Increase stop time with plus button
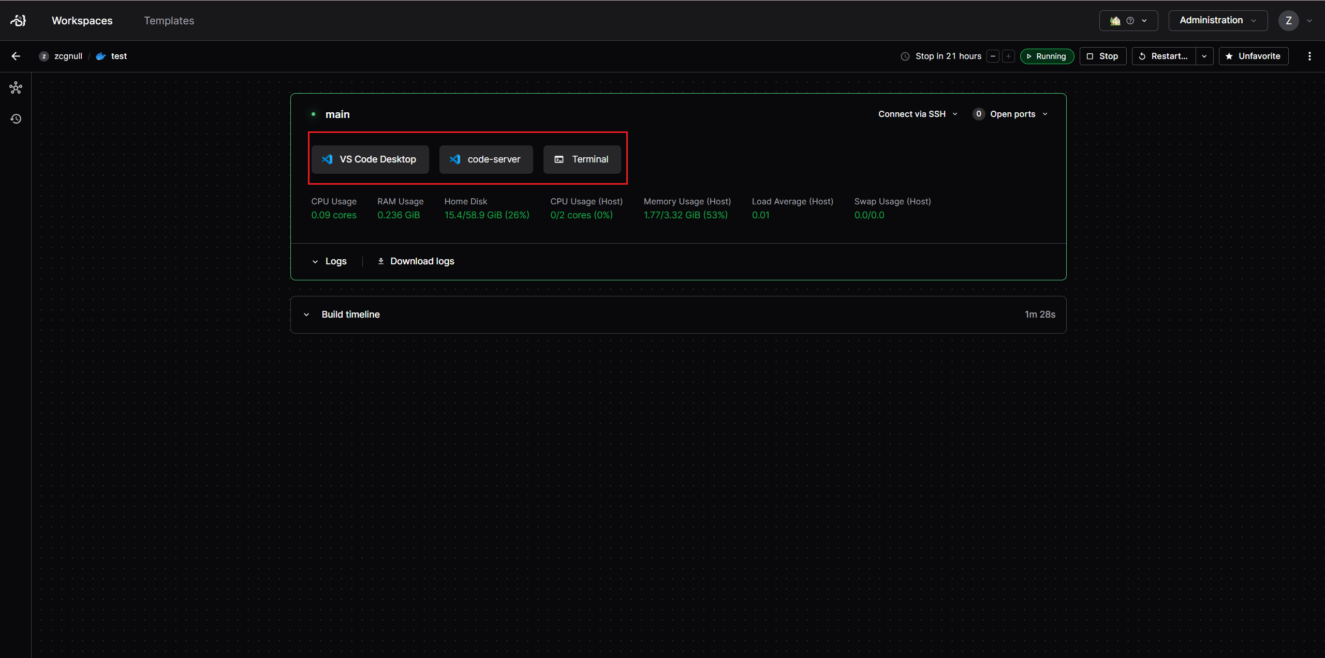1325x658 pixels. click(1008, 56)
